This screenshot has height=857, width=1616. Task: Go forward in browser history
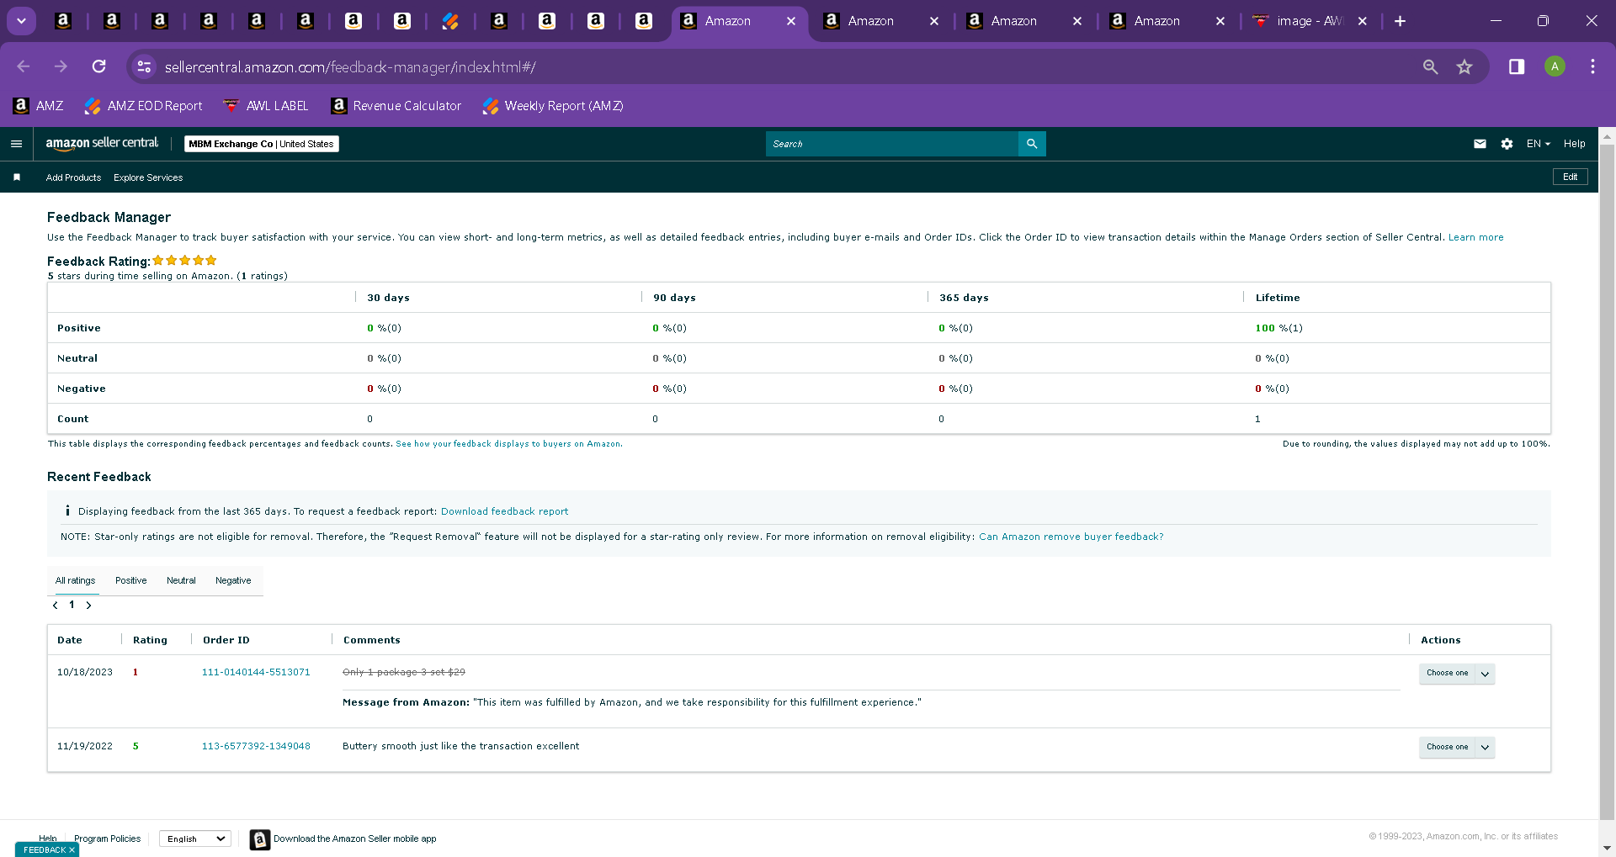(61, 66)
